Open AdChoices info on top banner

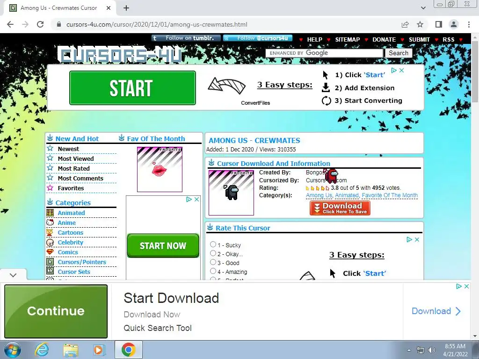click(394, 71)
